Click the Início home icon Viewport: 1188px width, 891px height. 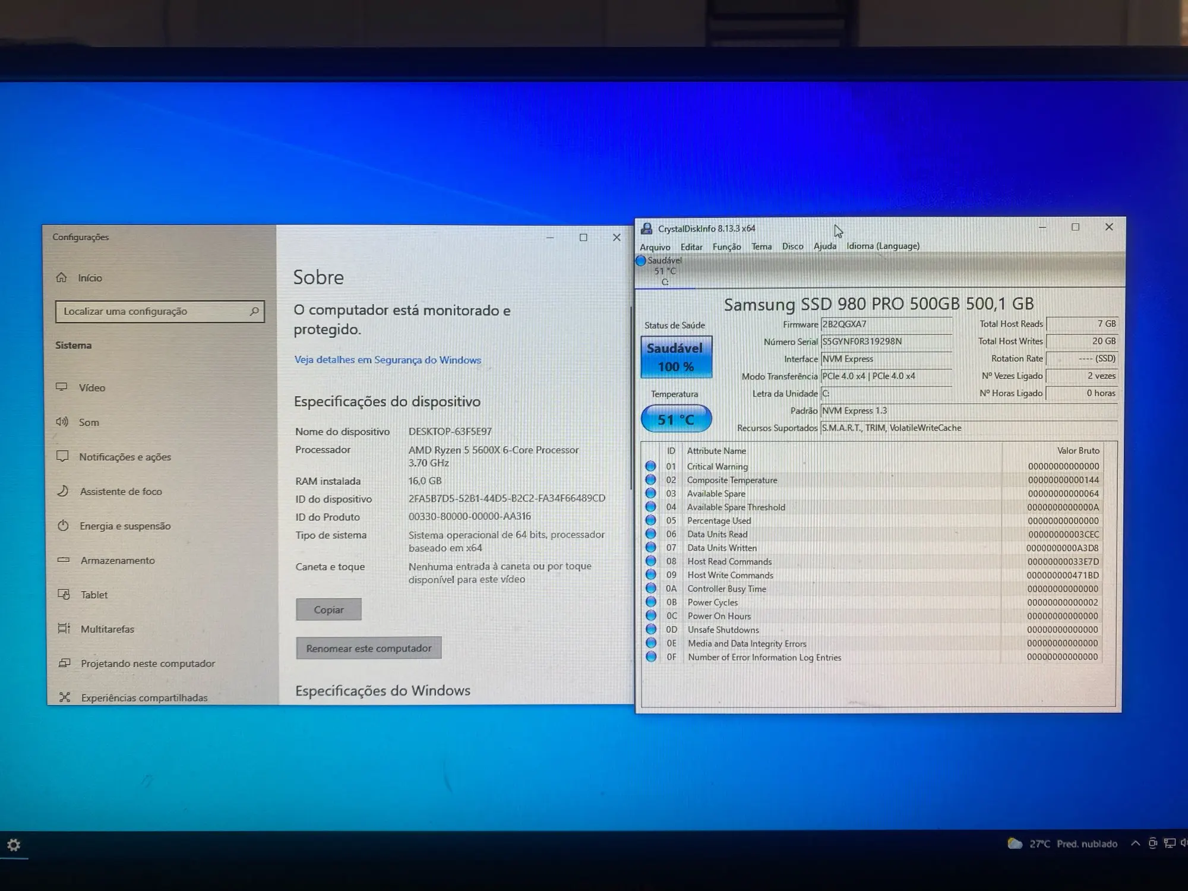(61, 277)
